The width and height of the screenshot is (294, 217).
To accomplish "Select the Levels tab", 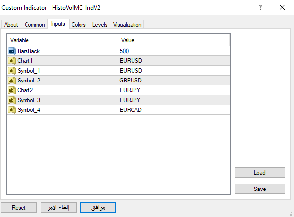I will point(100,25).
